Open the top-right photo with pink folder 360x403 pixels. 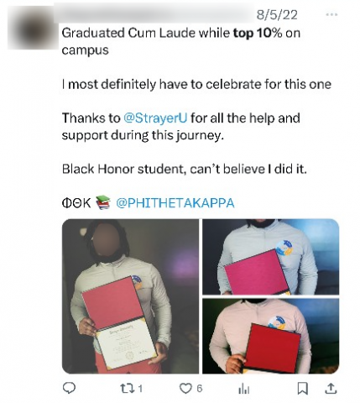point(271,257)
